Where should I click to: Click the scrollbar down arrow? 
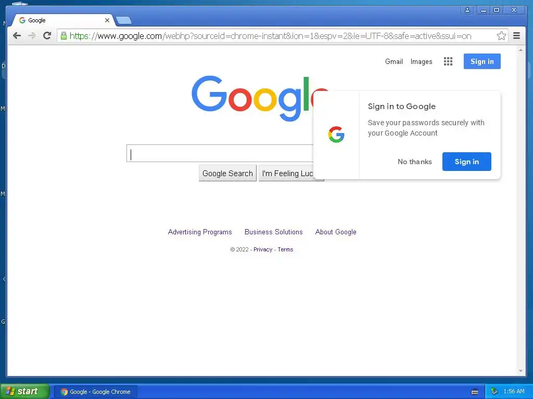521,371
